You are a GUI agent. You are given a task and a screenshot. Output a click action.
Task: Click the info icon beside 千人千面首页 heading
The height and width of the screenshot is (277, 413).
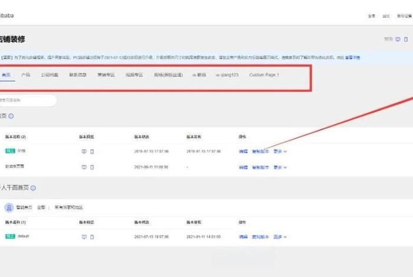[x=33, y=188]
